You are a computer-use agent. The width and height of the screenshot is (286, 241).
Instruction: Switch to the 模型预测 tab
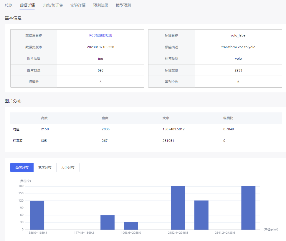tap(123, 6)
